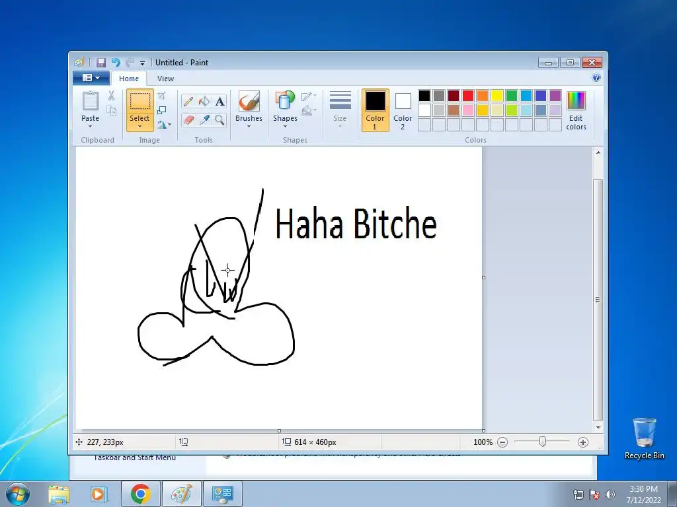Viewport: 677px width, 507px height.
Task: Pick the red color swatch
Action: point(468,96)
